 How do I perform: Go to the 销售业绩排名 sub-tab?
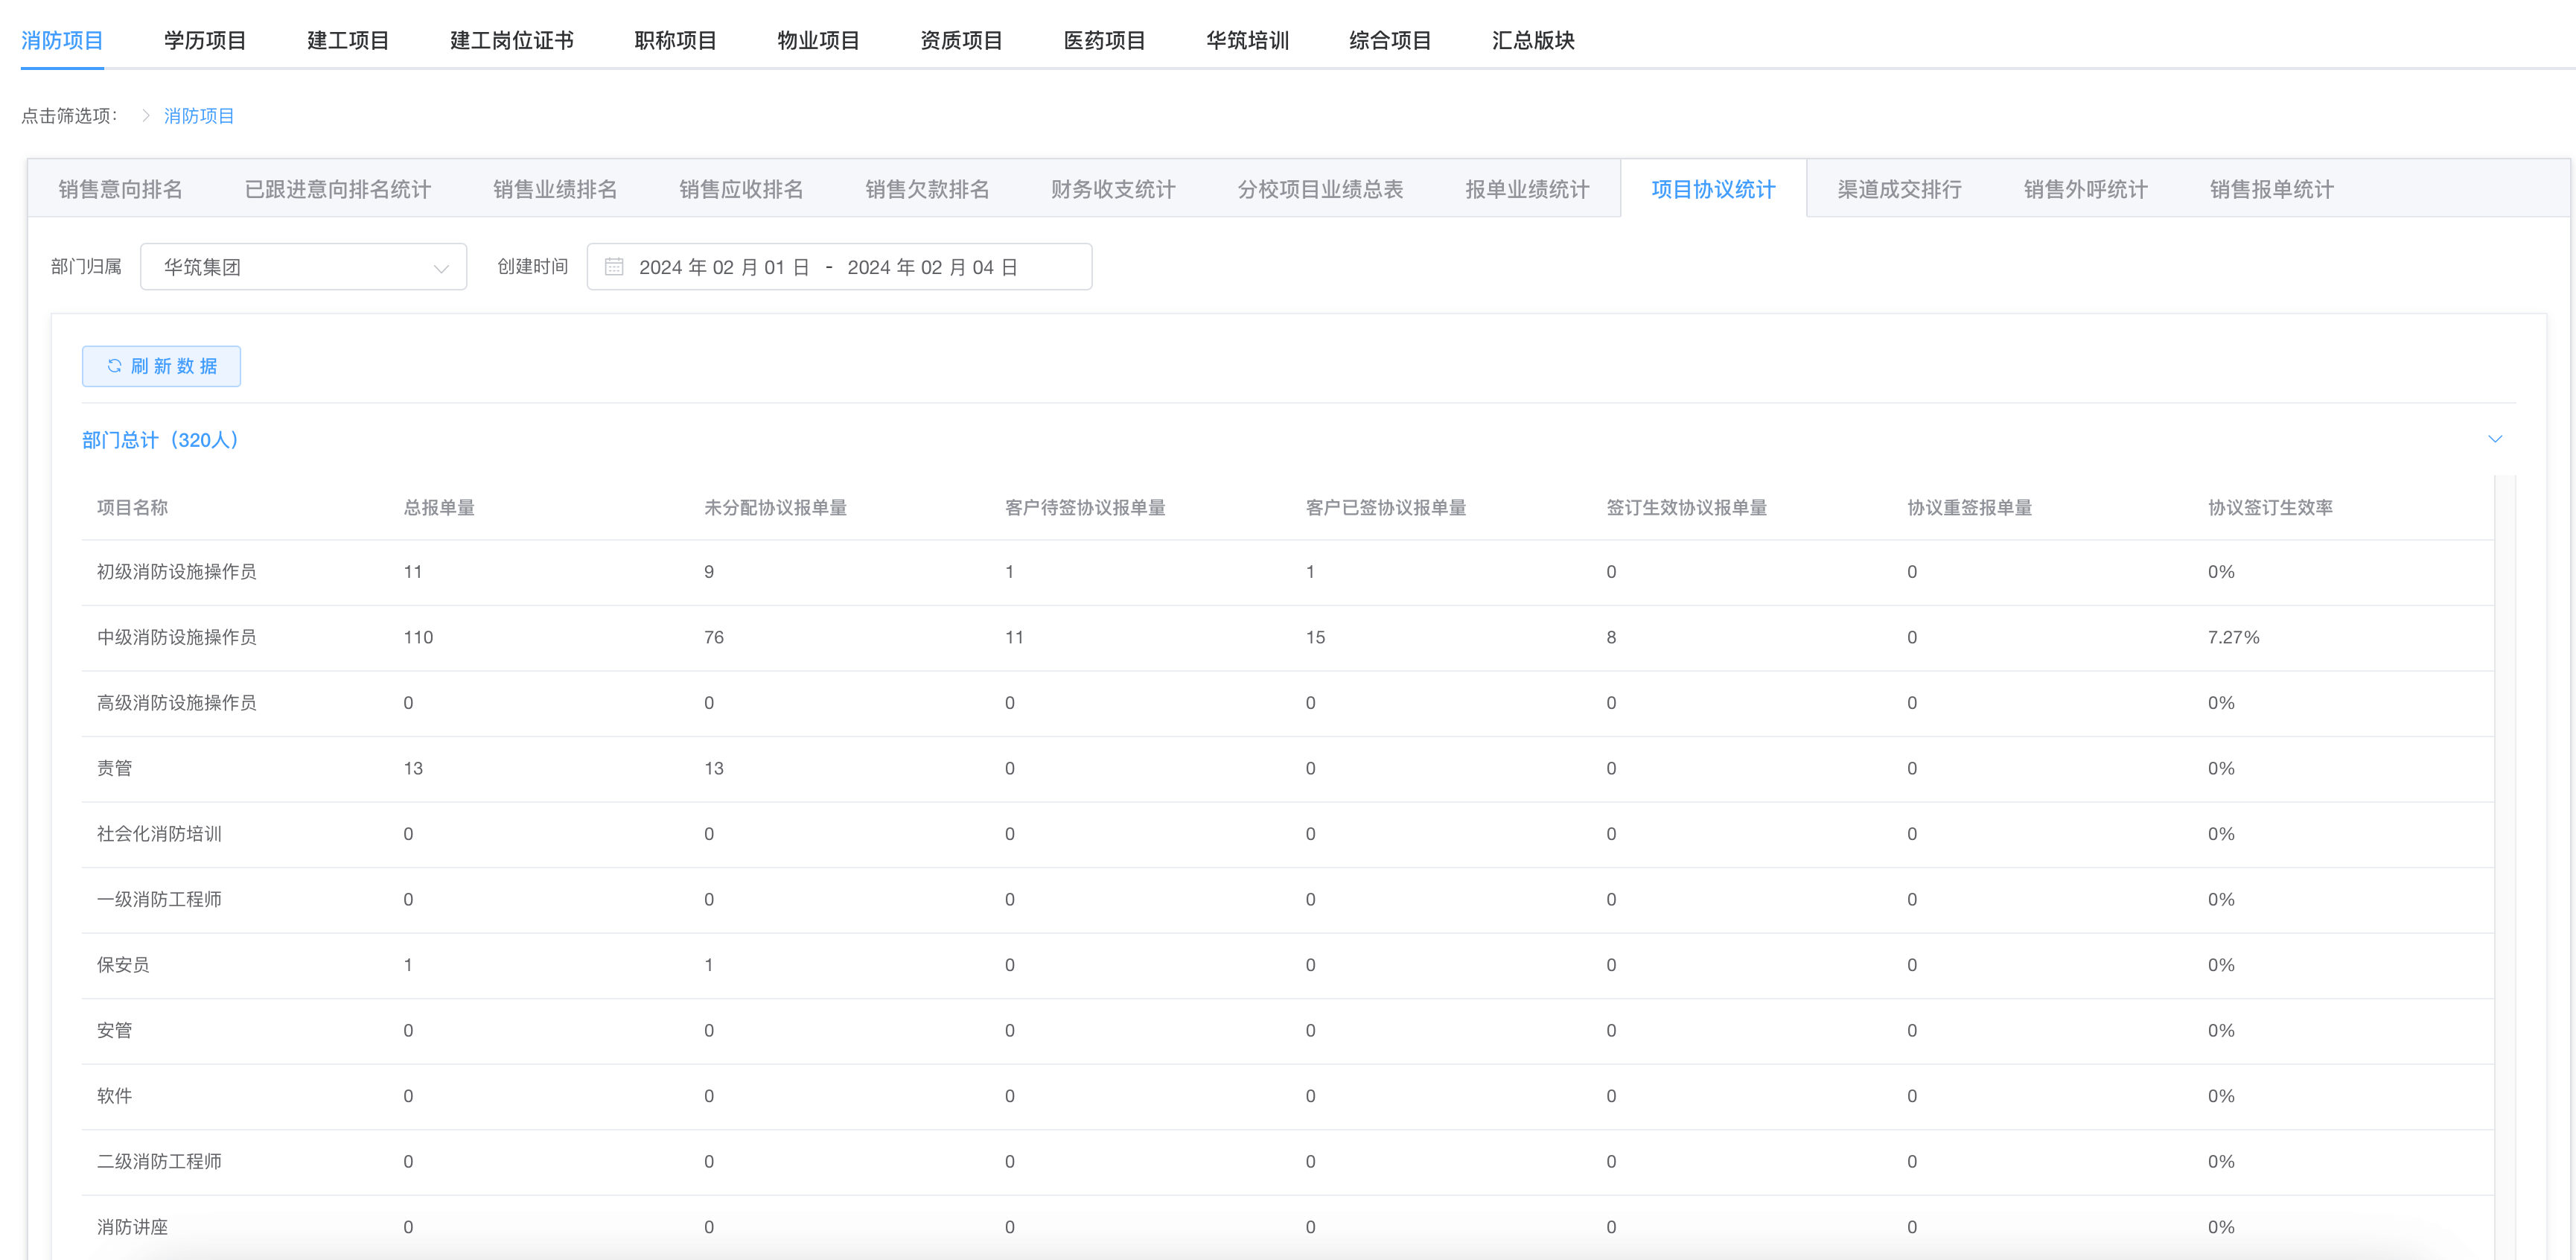tap(554, 189)
